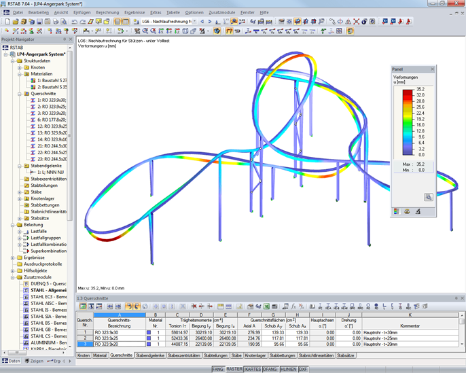The width and height of the screenshot is (466, 373).
Task: Click material color swatch in row 1
Action: point(149,333)
